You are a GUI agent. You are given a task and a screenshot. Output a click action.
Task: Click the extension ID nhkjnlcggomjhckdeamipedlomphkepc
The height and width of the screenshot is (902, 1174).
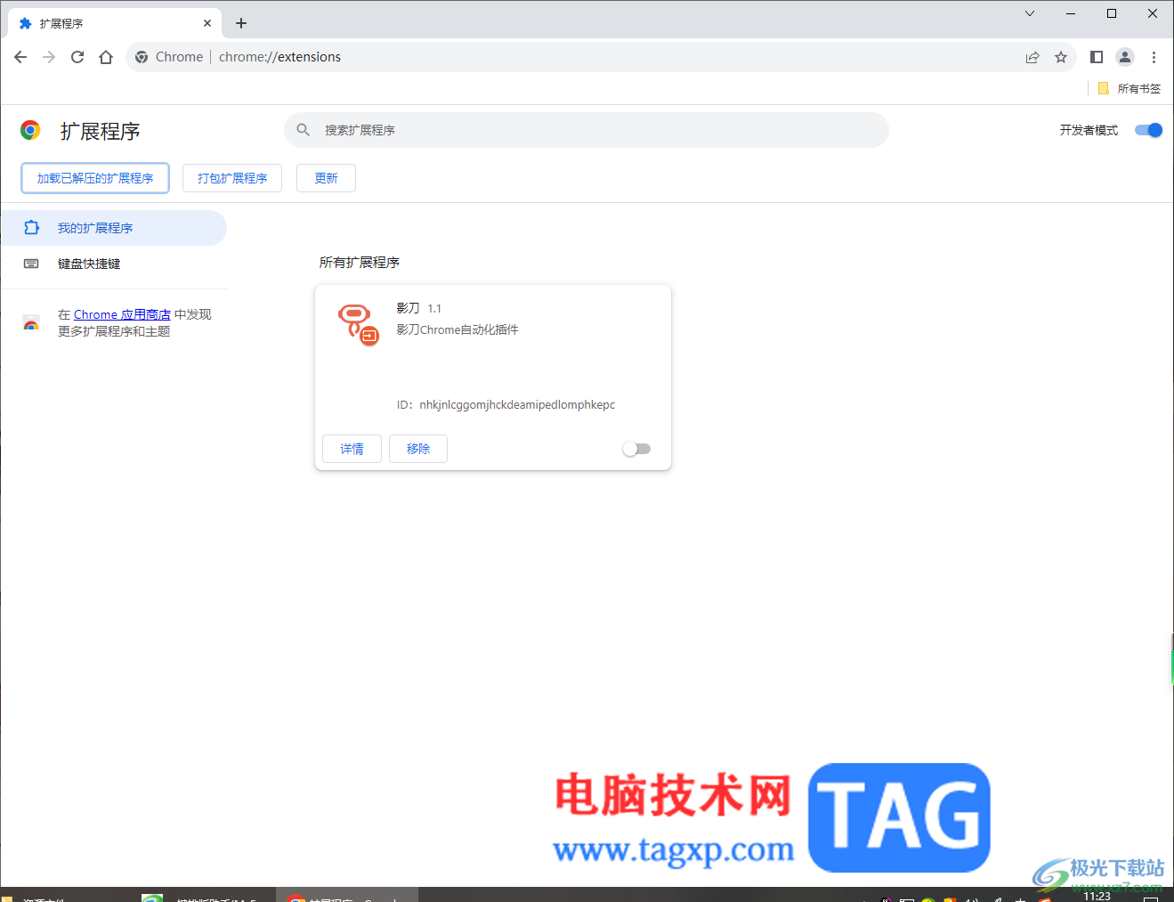[517, 404]
